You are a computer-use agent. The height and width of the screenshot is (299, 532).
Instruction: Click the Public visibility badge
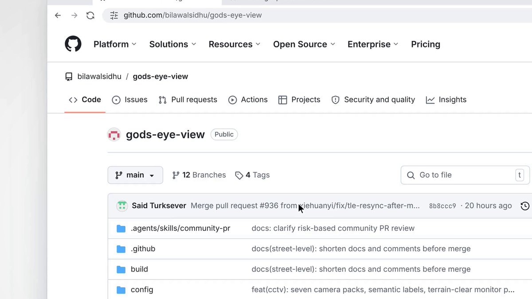[x=224, y=135]
